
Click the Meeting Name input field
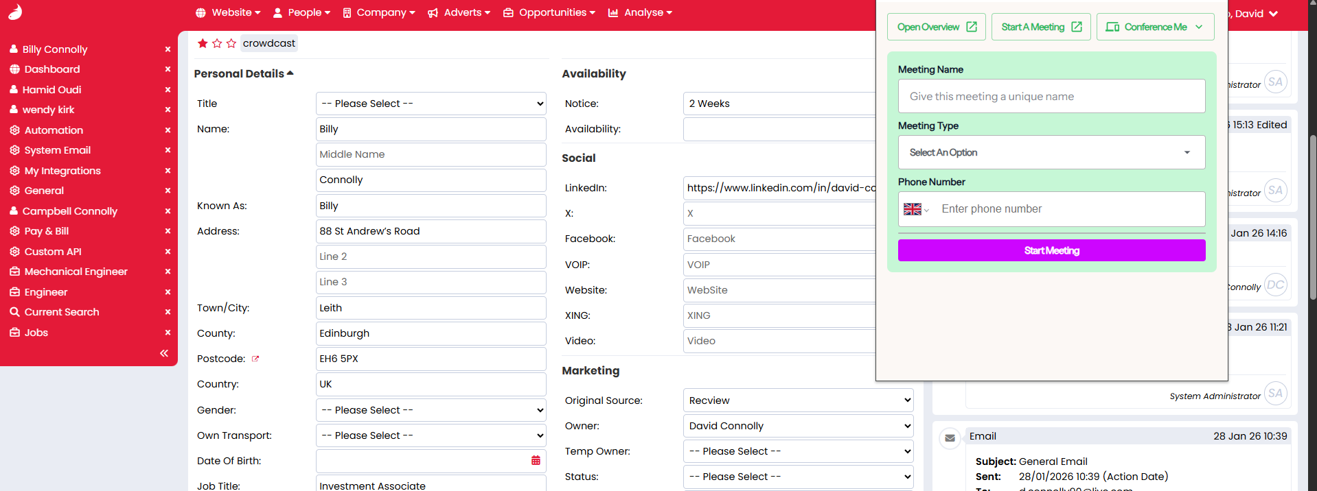(1051, 97)
